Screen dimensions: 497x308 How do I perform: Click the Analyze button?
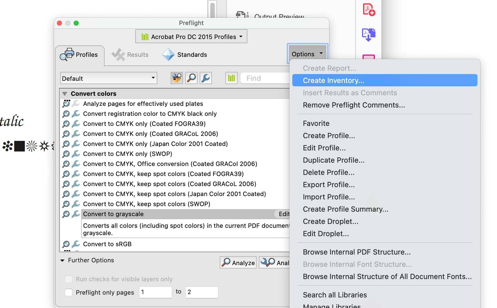[238, 263]
